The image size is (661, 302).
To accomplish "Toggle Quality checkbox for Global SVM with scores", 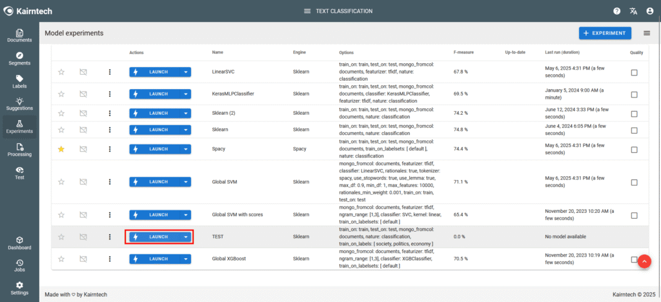I will (634, 215).
